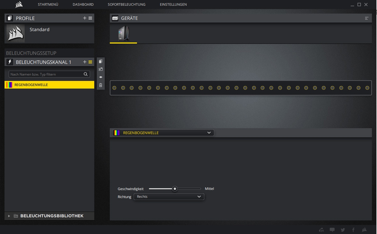The width and height of the screenshot is (377, 234).
Task: Click the Mittel speed value label
Action: (209, 189)
